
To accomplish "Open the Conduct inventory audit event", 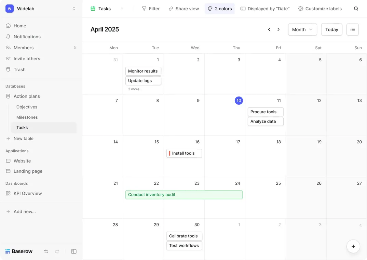I will point(184,195).
